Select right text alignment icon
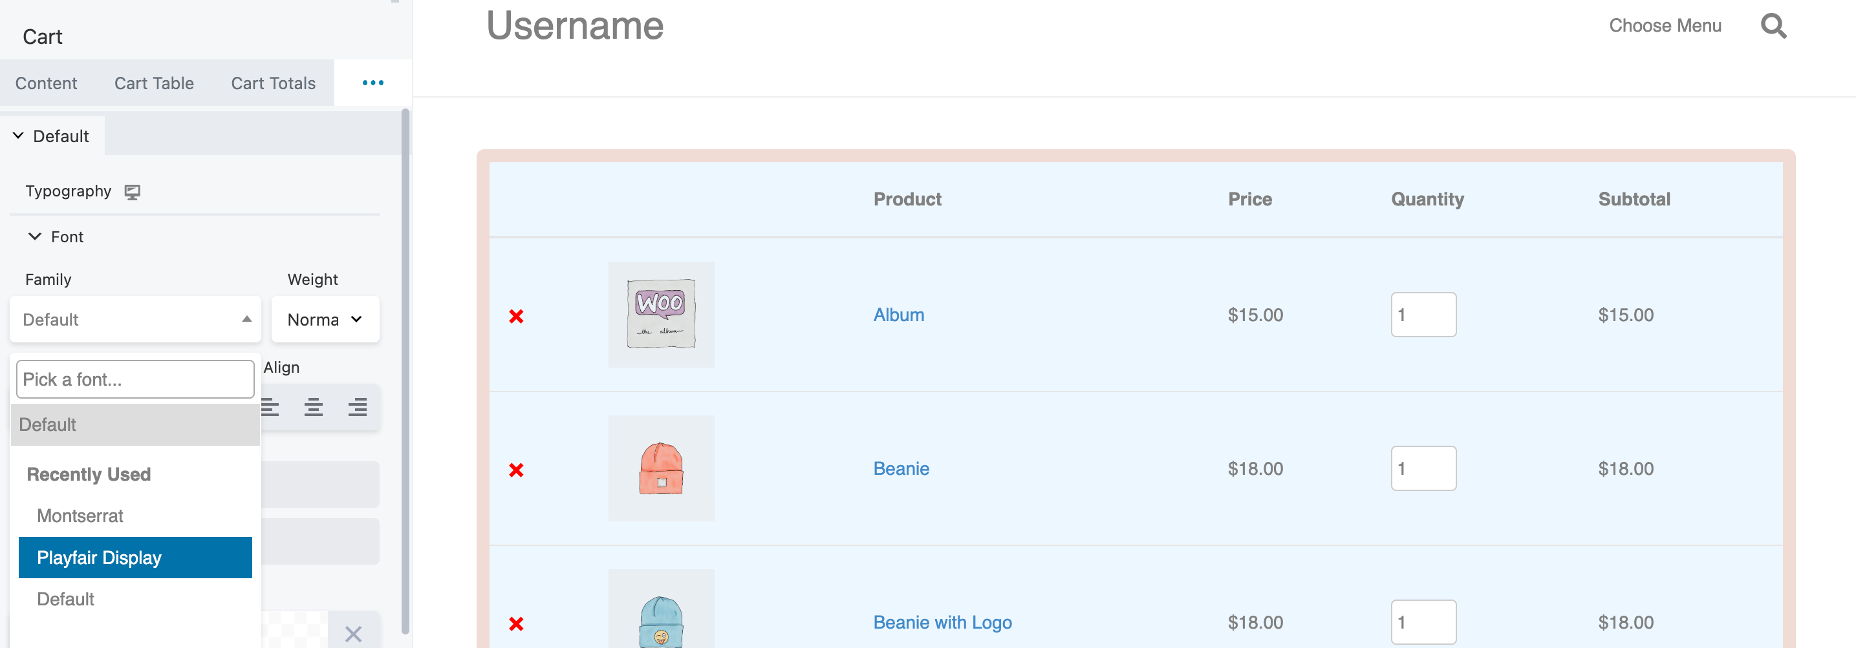The height and width of the screenshot is (648, 1856). (x=358, y=408)
